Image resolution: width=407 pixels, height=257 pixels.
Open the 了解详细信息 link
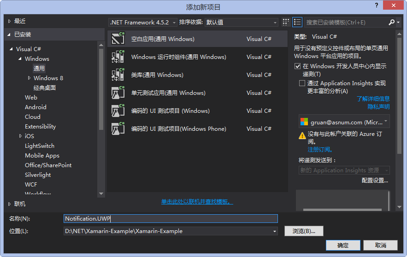[373, 99]
